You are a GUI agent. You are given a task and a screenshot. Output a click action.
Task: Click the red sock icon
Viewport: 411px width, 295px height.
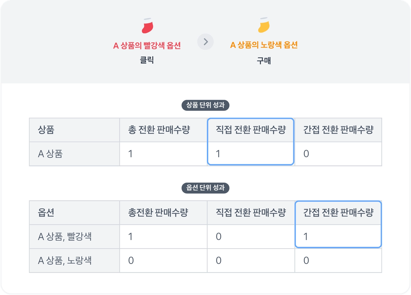[x=147, y=25]
